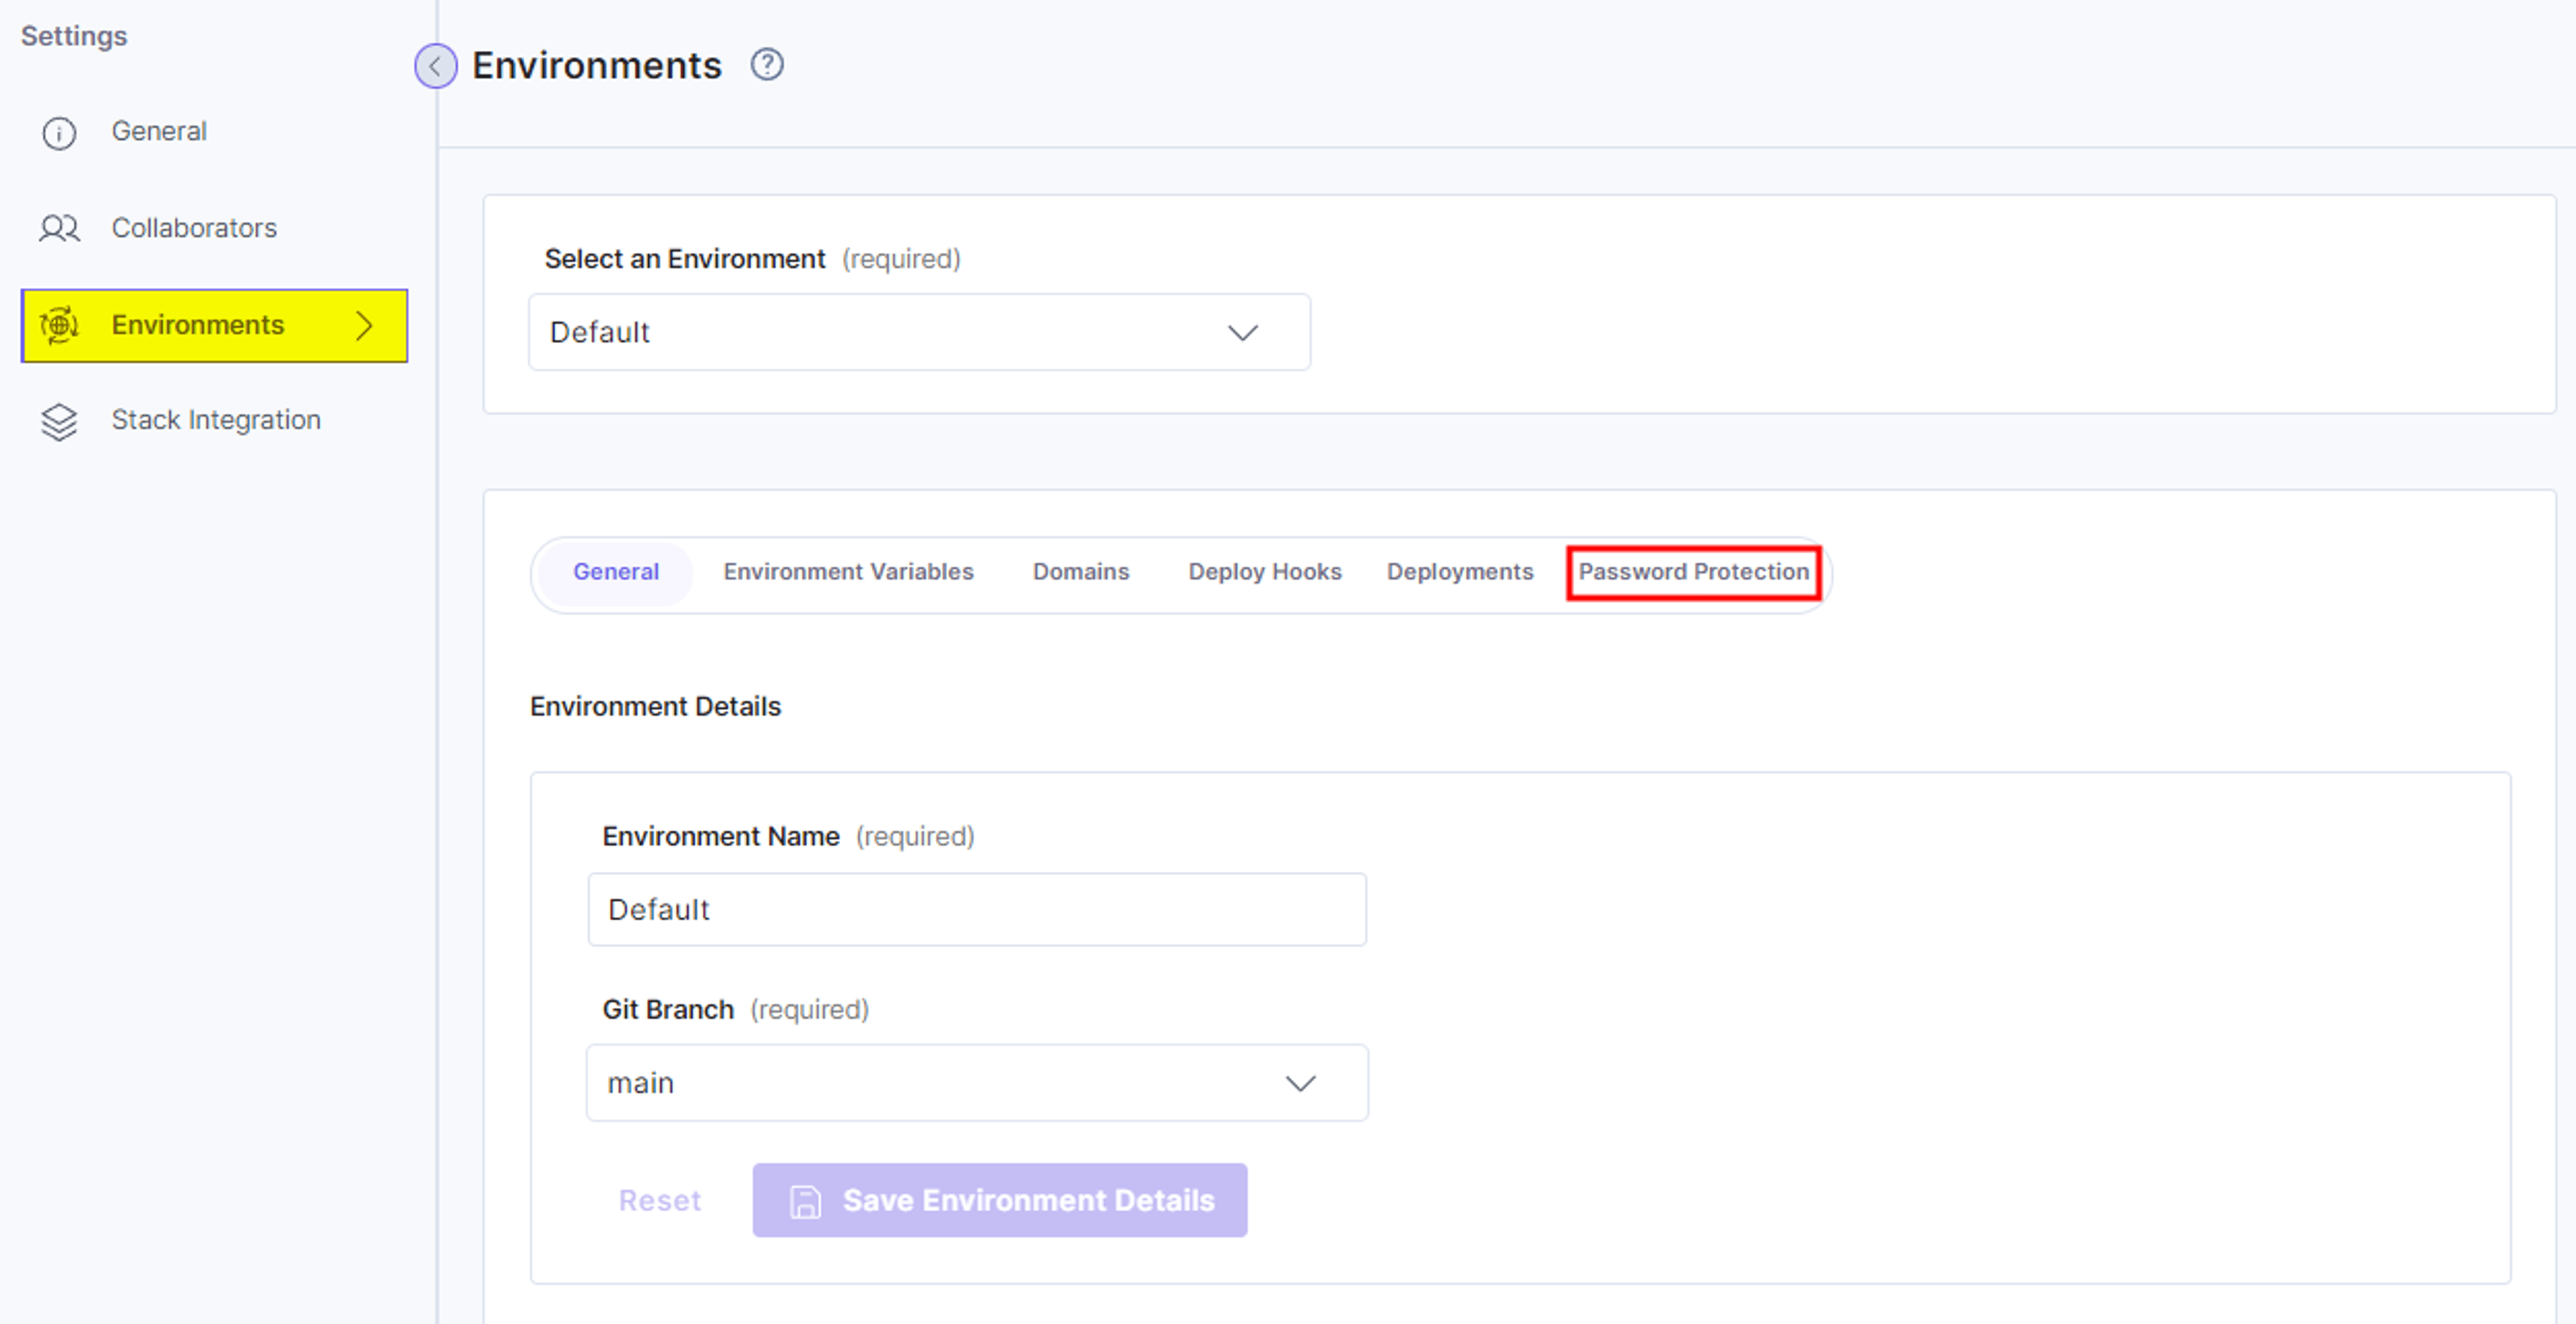Click the Git Branch label

(668, 1010)
